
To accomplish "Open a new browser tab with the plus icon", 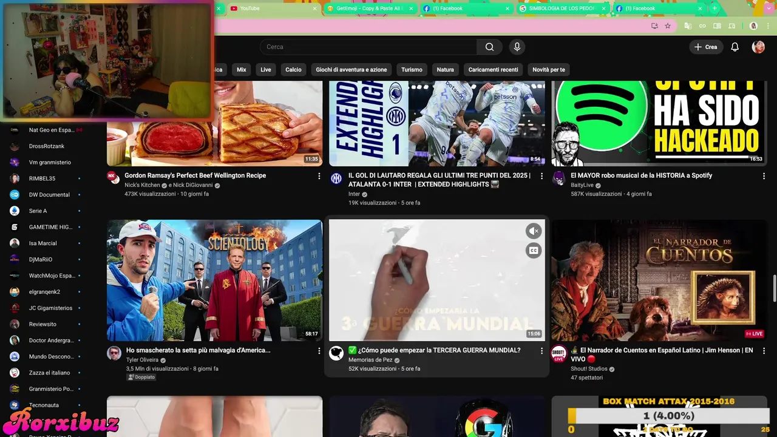I will point(714,8).
